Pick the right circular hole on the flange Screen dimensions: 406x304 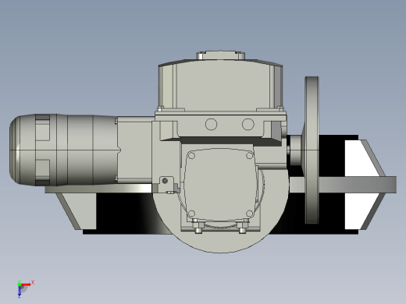[x=248, y=124]
